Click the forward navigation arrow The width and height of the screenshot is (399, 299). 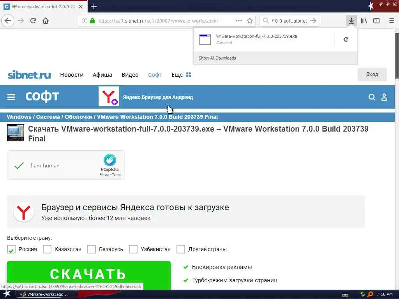coord(21,21)
